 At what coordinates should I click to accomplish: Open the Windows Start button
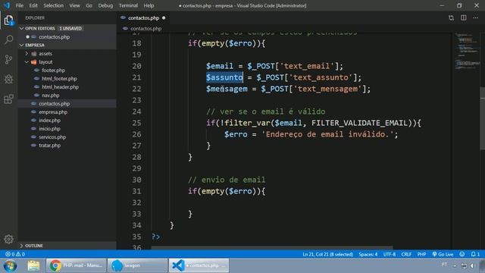click(10, 265)
